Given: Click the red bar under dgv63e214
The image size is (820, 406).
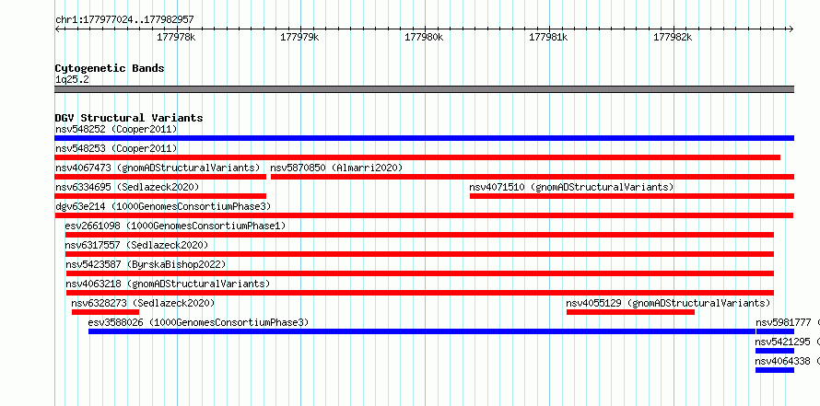Looking at the screenshot, I should click(424, 215).
